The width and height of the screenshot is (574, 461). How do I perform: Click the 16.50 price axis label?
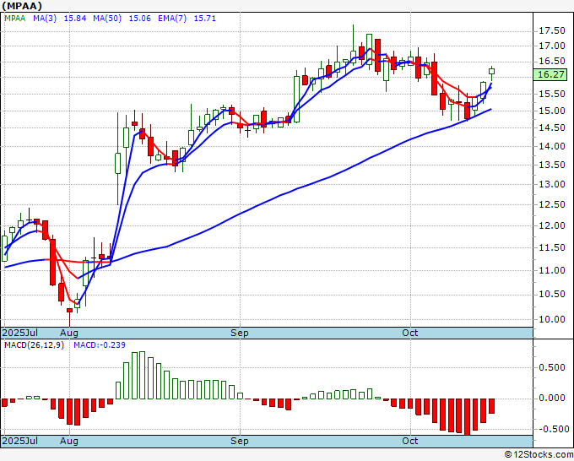tap(552, 61)
